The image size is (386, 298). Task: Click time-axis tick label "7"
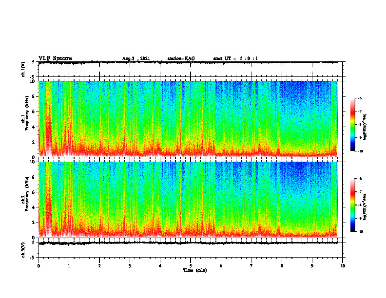pos(251,265)
